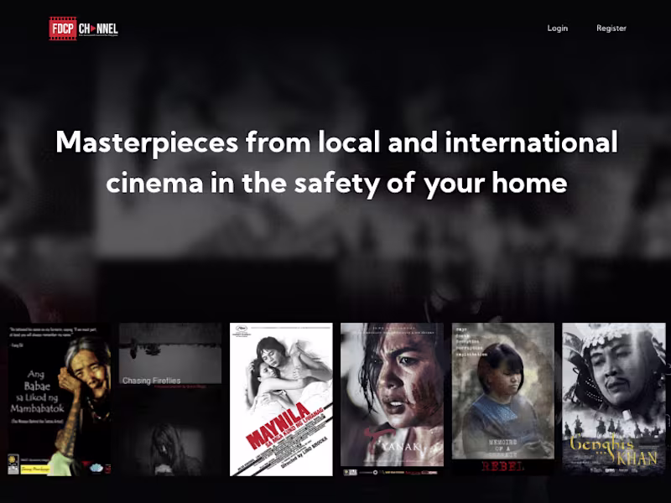Open the Login link
This screenshot has height=503, width=671.
pyautogui.click(x=557, y=29)
